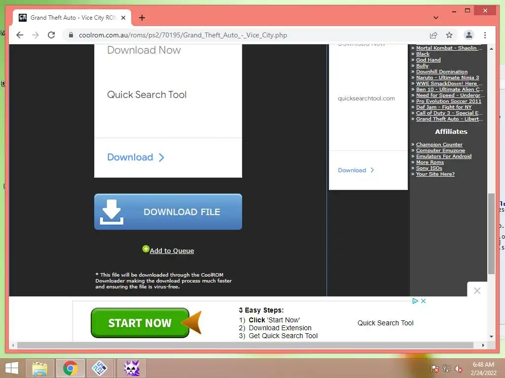
Task: Open the Chrome profile avatar icon
Action: tap(469, 35)
